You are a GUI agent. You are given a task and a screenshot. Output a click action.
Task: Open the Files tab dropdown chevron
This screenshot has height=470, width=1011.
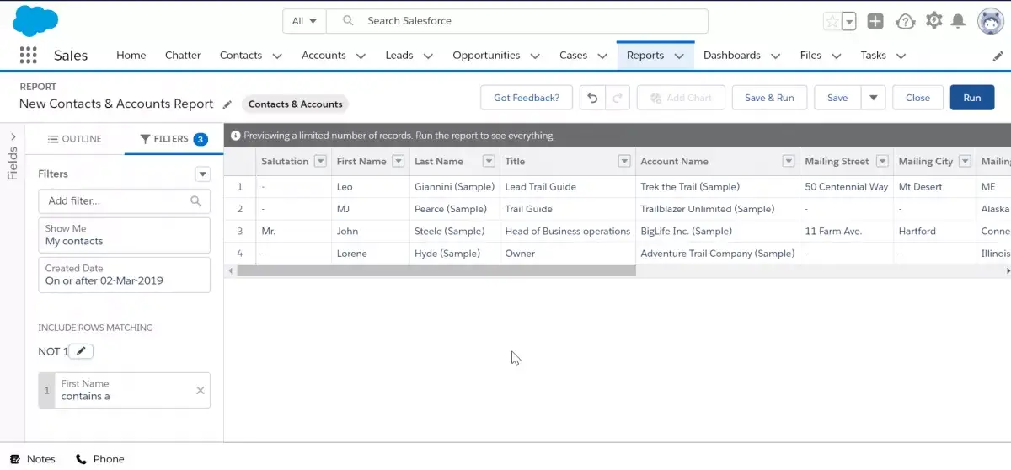(836, 56)
